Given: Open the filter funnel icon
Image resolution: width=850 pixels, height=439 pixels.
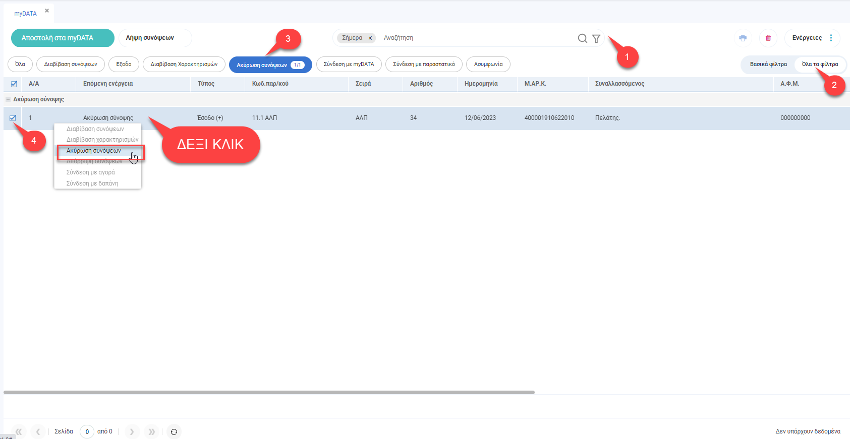Looking at the screenshot, I should point(596,38).
